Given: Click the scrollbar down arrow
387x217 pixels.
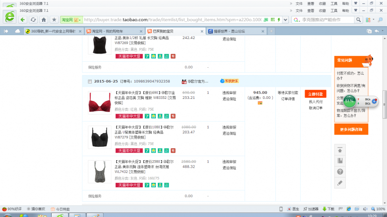Looking at the screenshot, I should (385, 203).
